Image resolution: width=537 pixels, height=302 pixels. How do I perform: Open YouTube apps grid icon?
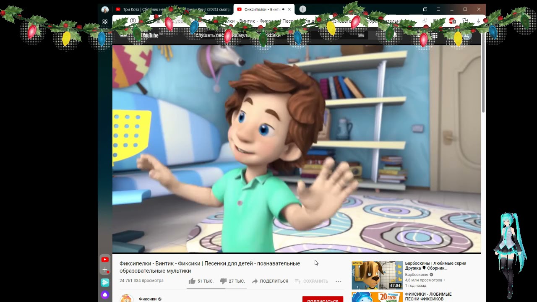point(435,36)
